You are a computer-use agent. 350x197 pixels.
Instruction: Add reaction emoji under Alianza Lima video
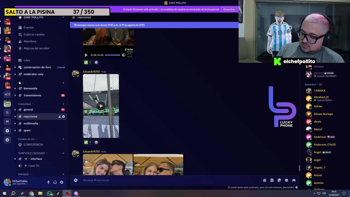tap(96, 142)
